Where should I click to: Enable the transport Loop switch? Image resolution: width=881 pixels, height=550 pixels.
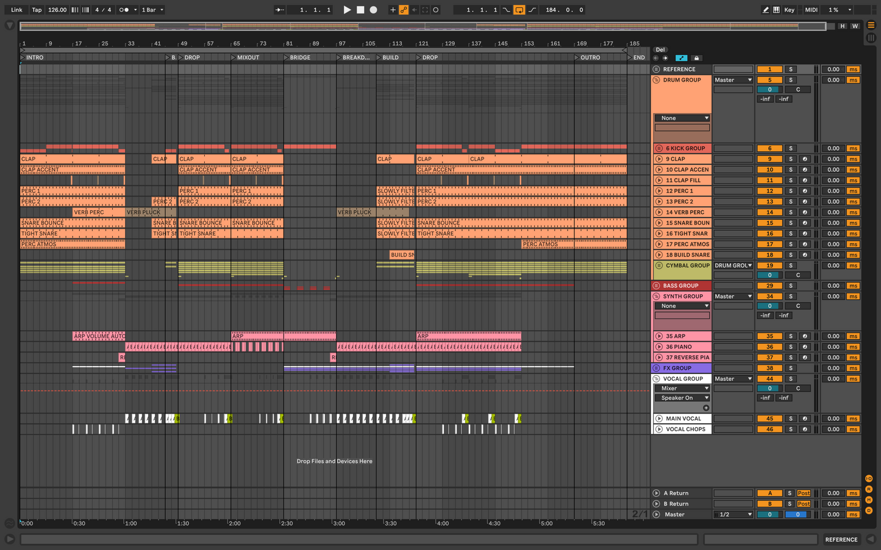click(x=519, y=10)
